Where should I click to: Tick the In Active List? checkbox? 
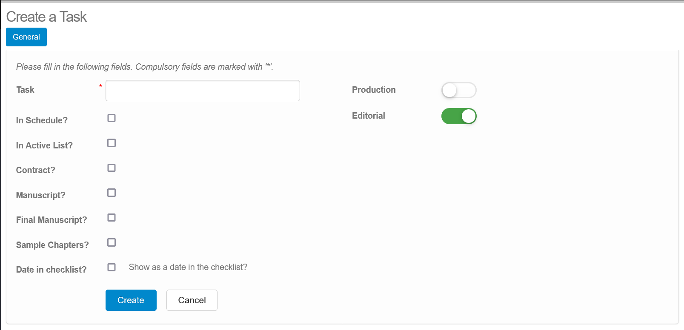coord(112,143)
